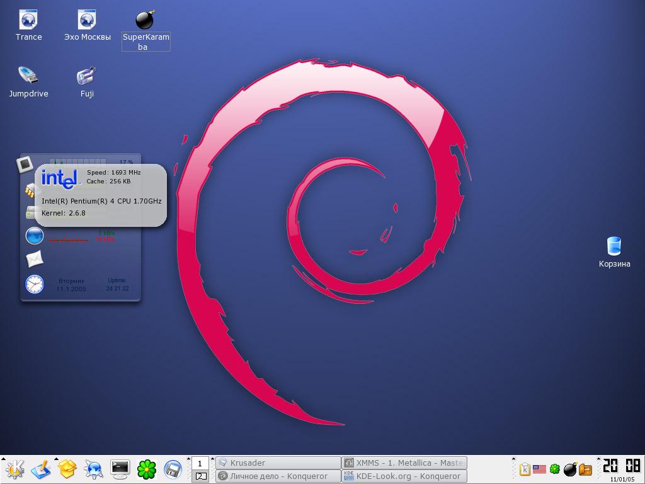Launch the green ICQ flower panel icon
645x484 pixels.
tap(146, 469)
